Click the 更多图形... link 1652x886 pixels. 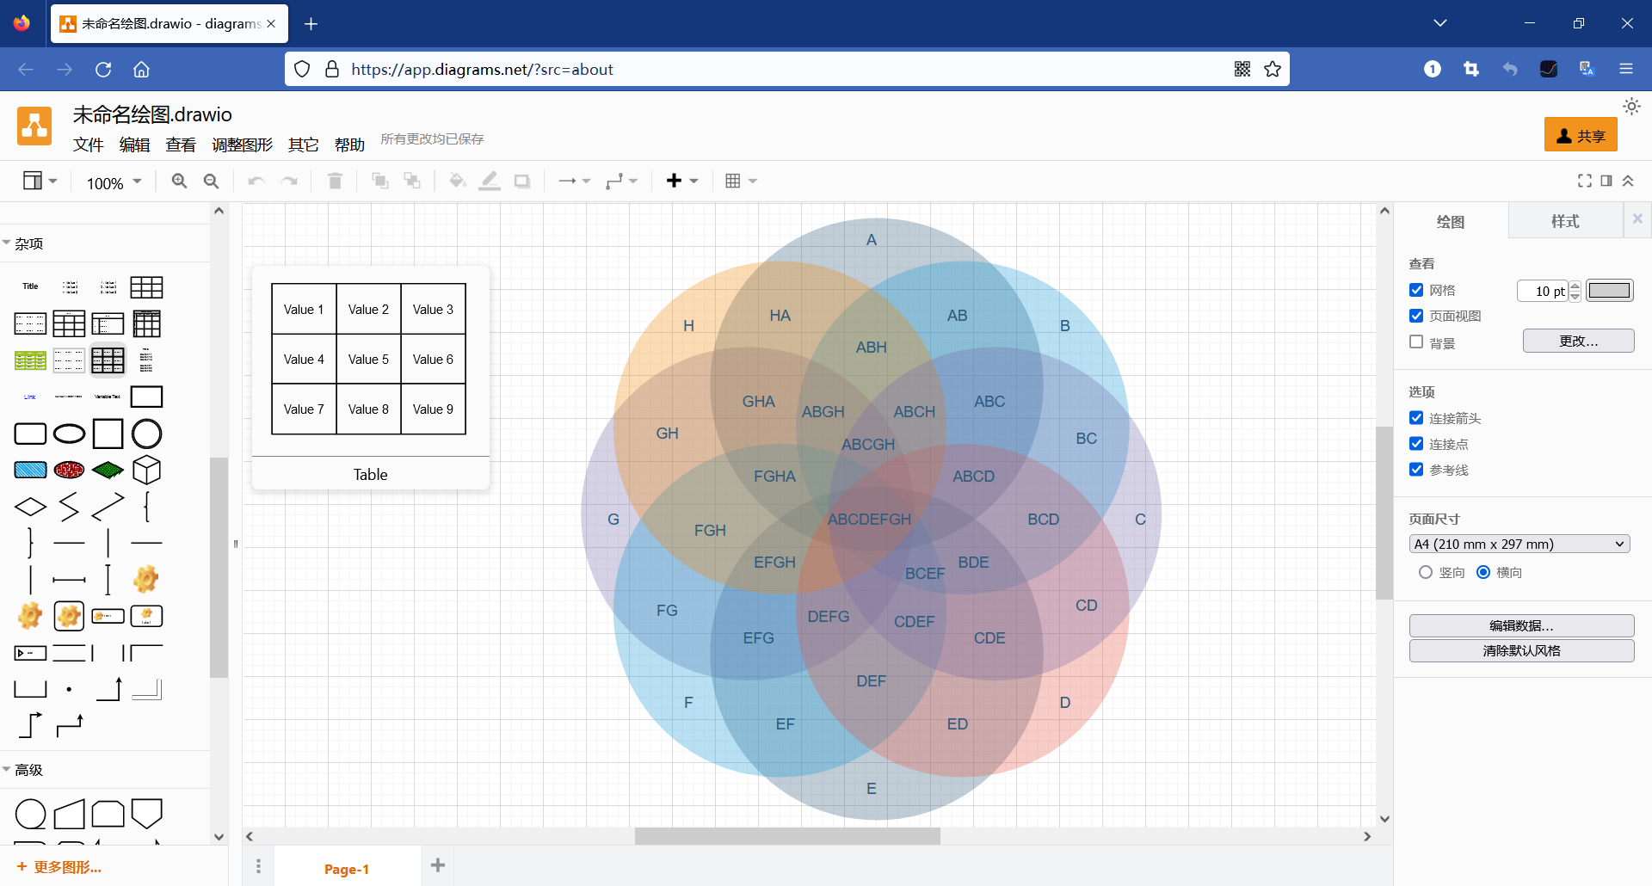pos(59,867)
